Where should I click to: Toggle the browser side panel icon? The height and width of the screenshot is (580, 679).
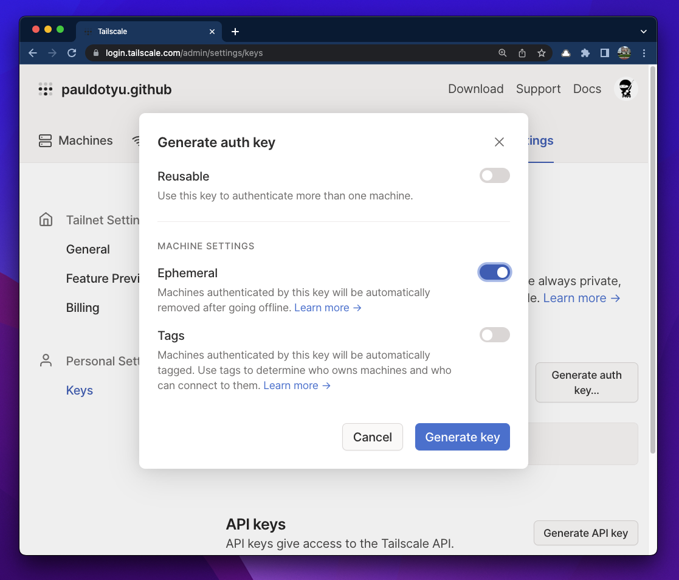pos(604,53)
